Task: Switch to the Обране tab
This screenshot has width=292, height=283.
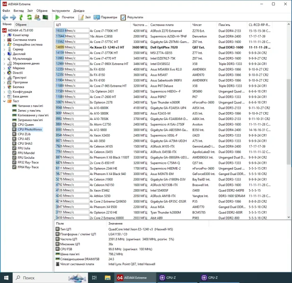Action: tap(21, 25)
